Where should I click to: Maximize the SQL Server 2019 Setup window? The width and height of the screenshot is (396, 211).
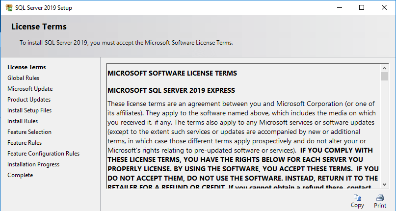(362, 7)
